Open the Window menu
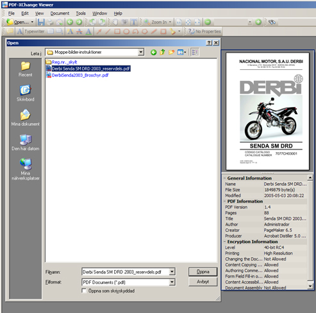316x313 pixels. 99,13
